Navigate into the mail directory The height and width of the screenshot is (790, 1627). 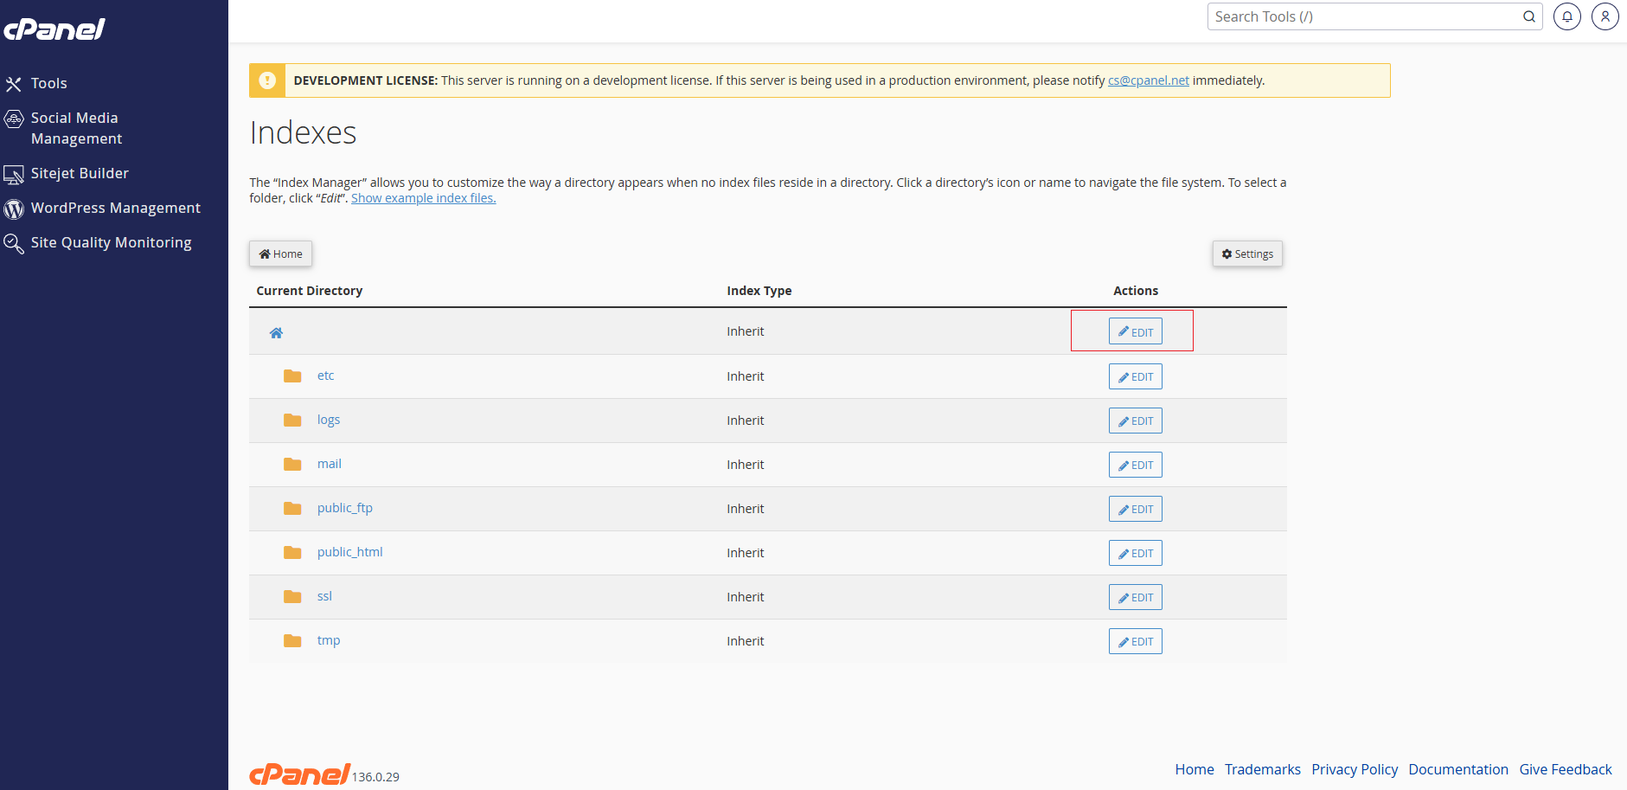(x=330, y=464)
